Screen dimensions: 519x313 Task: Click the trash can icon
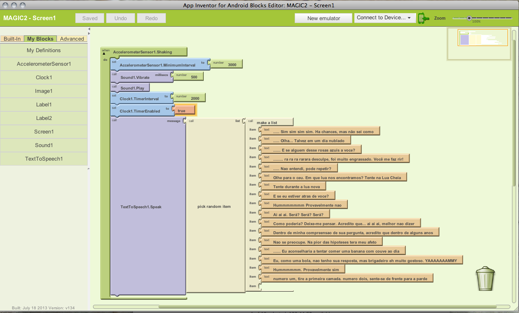coord(485,279)
